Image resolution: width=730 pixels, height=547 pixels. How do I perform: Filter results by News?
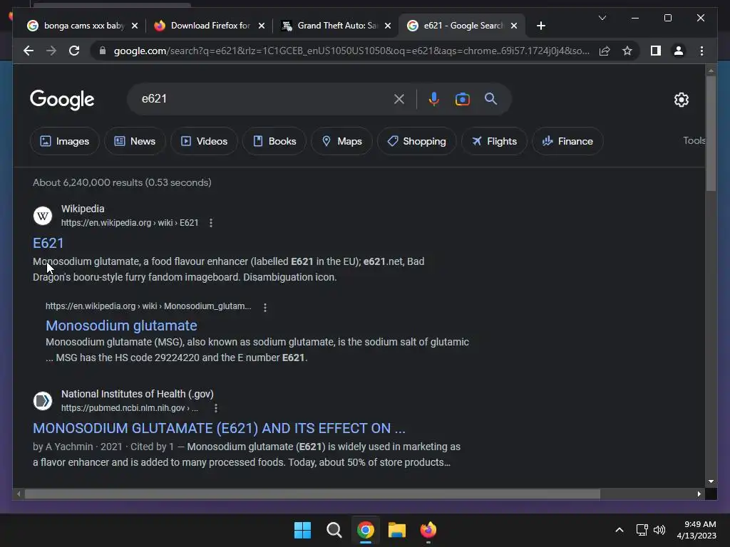135,141
